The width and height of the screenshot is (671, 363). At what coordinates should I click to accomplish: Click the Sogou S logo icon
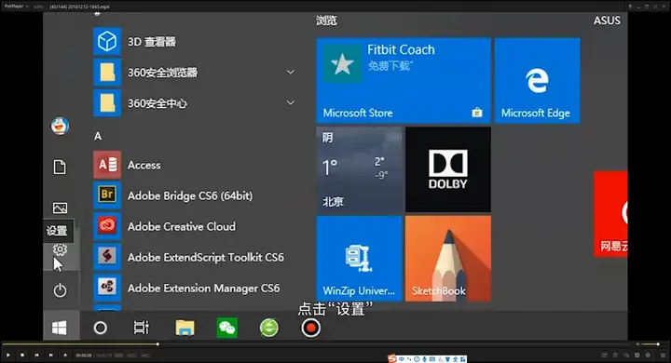[391, 358]
